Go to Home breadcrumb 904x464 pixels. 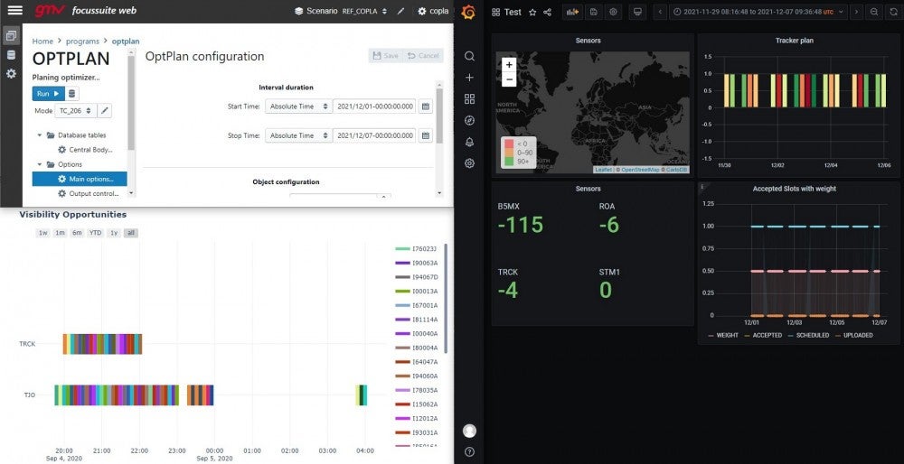point(42,42)
